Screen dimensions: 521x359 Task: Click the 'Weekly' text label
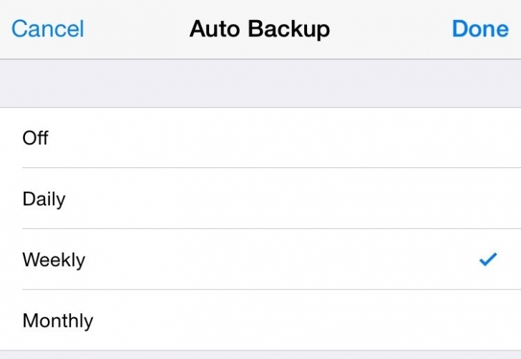click(54, 260)
